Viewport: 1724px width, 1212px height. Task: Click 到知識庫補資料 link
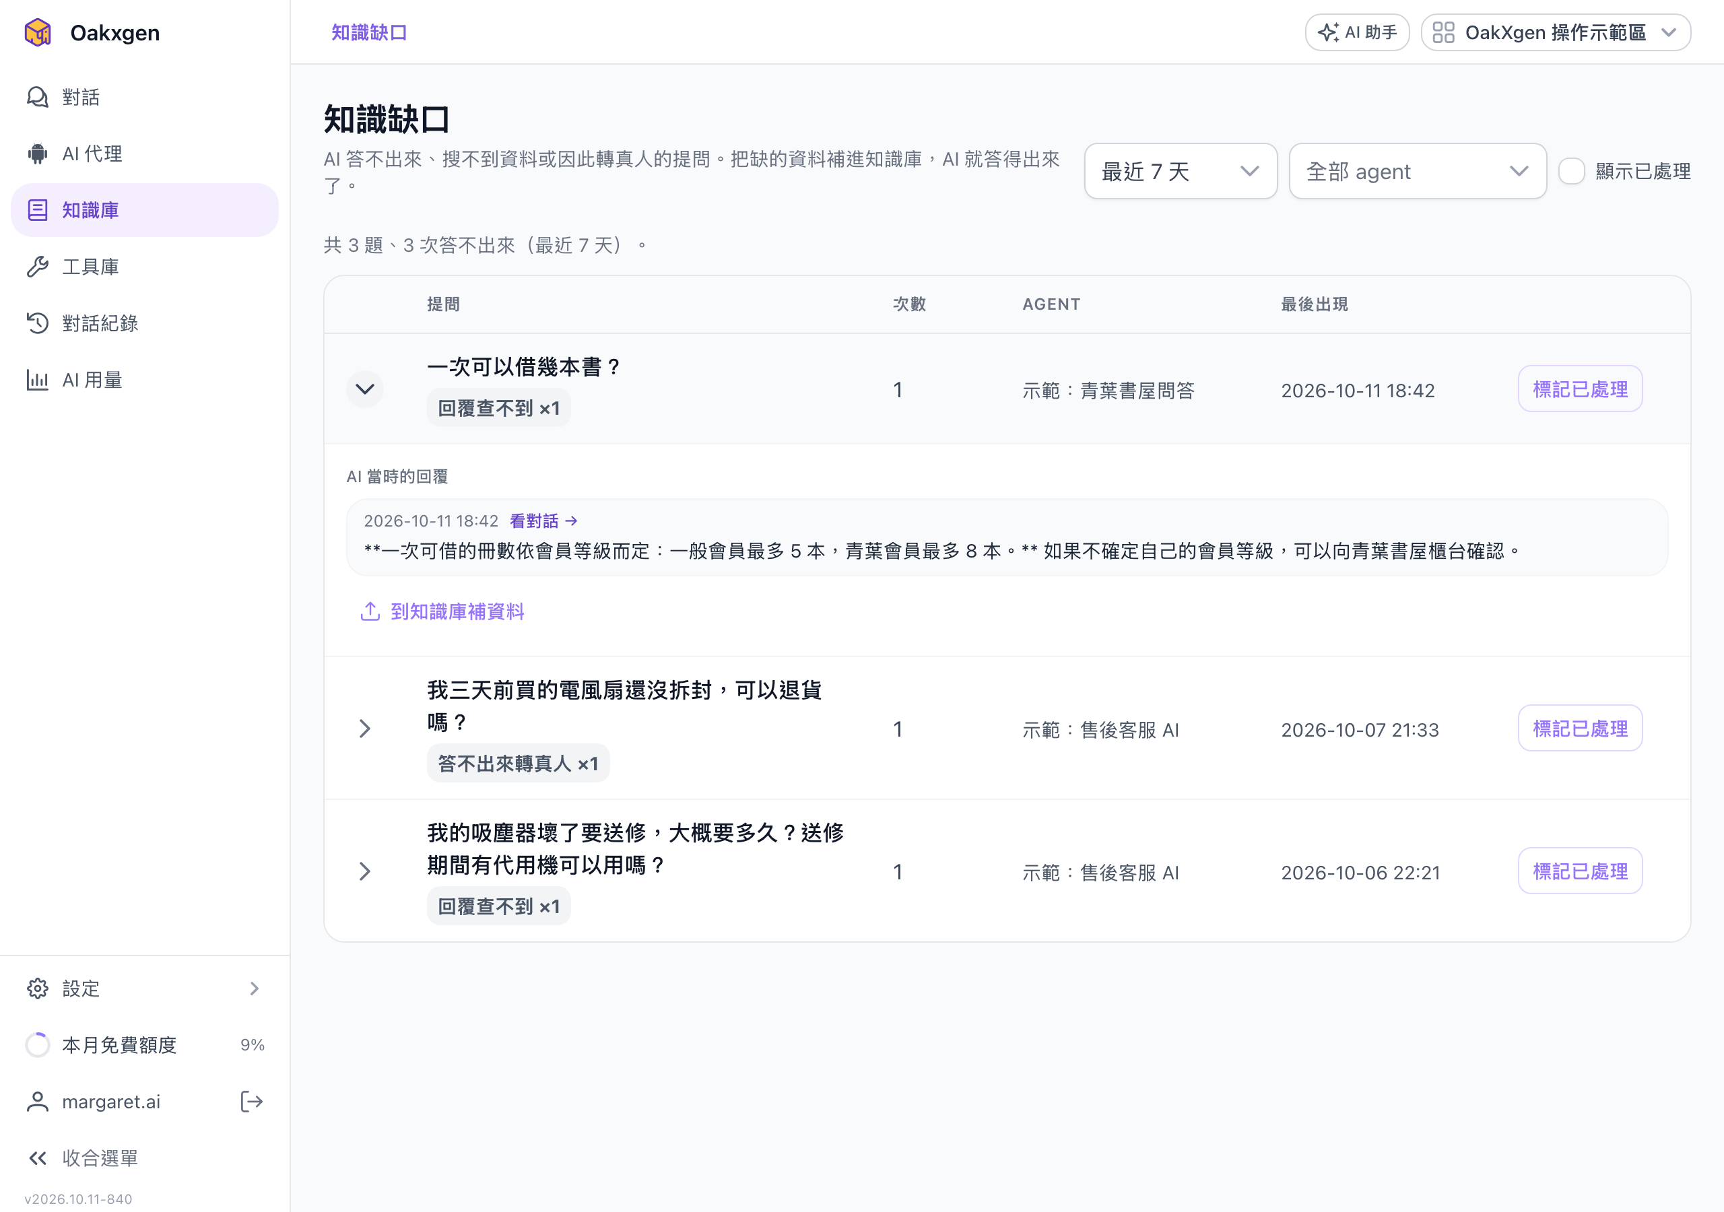point(442,611)
